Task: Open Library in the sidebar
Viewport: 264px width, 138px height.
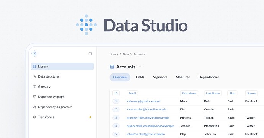Action: [62, 66]
